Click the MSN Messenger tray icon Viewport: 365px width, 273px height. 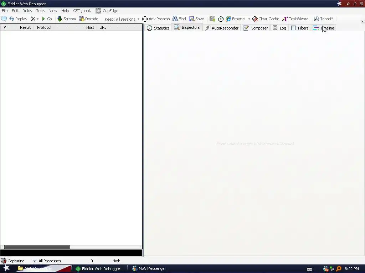326,269
